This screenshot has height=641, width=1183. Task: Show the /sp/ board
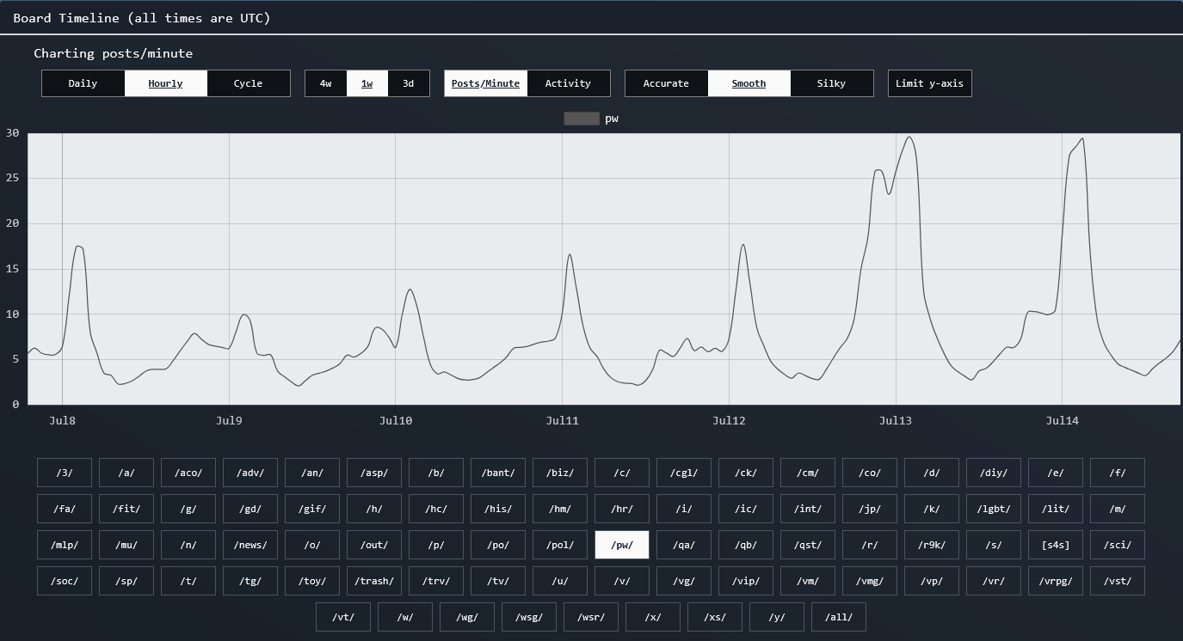click(126, 581)
